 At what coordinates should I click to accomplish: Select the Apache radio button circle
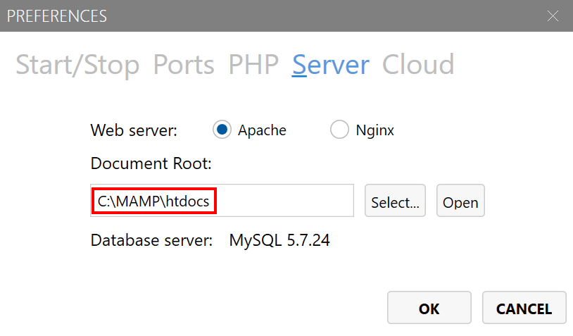click(x=222, y=130)
